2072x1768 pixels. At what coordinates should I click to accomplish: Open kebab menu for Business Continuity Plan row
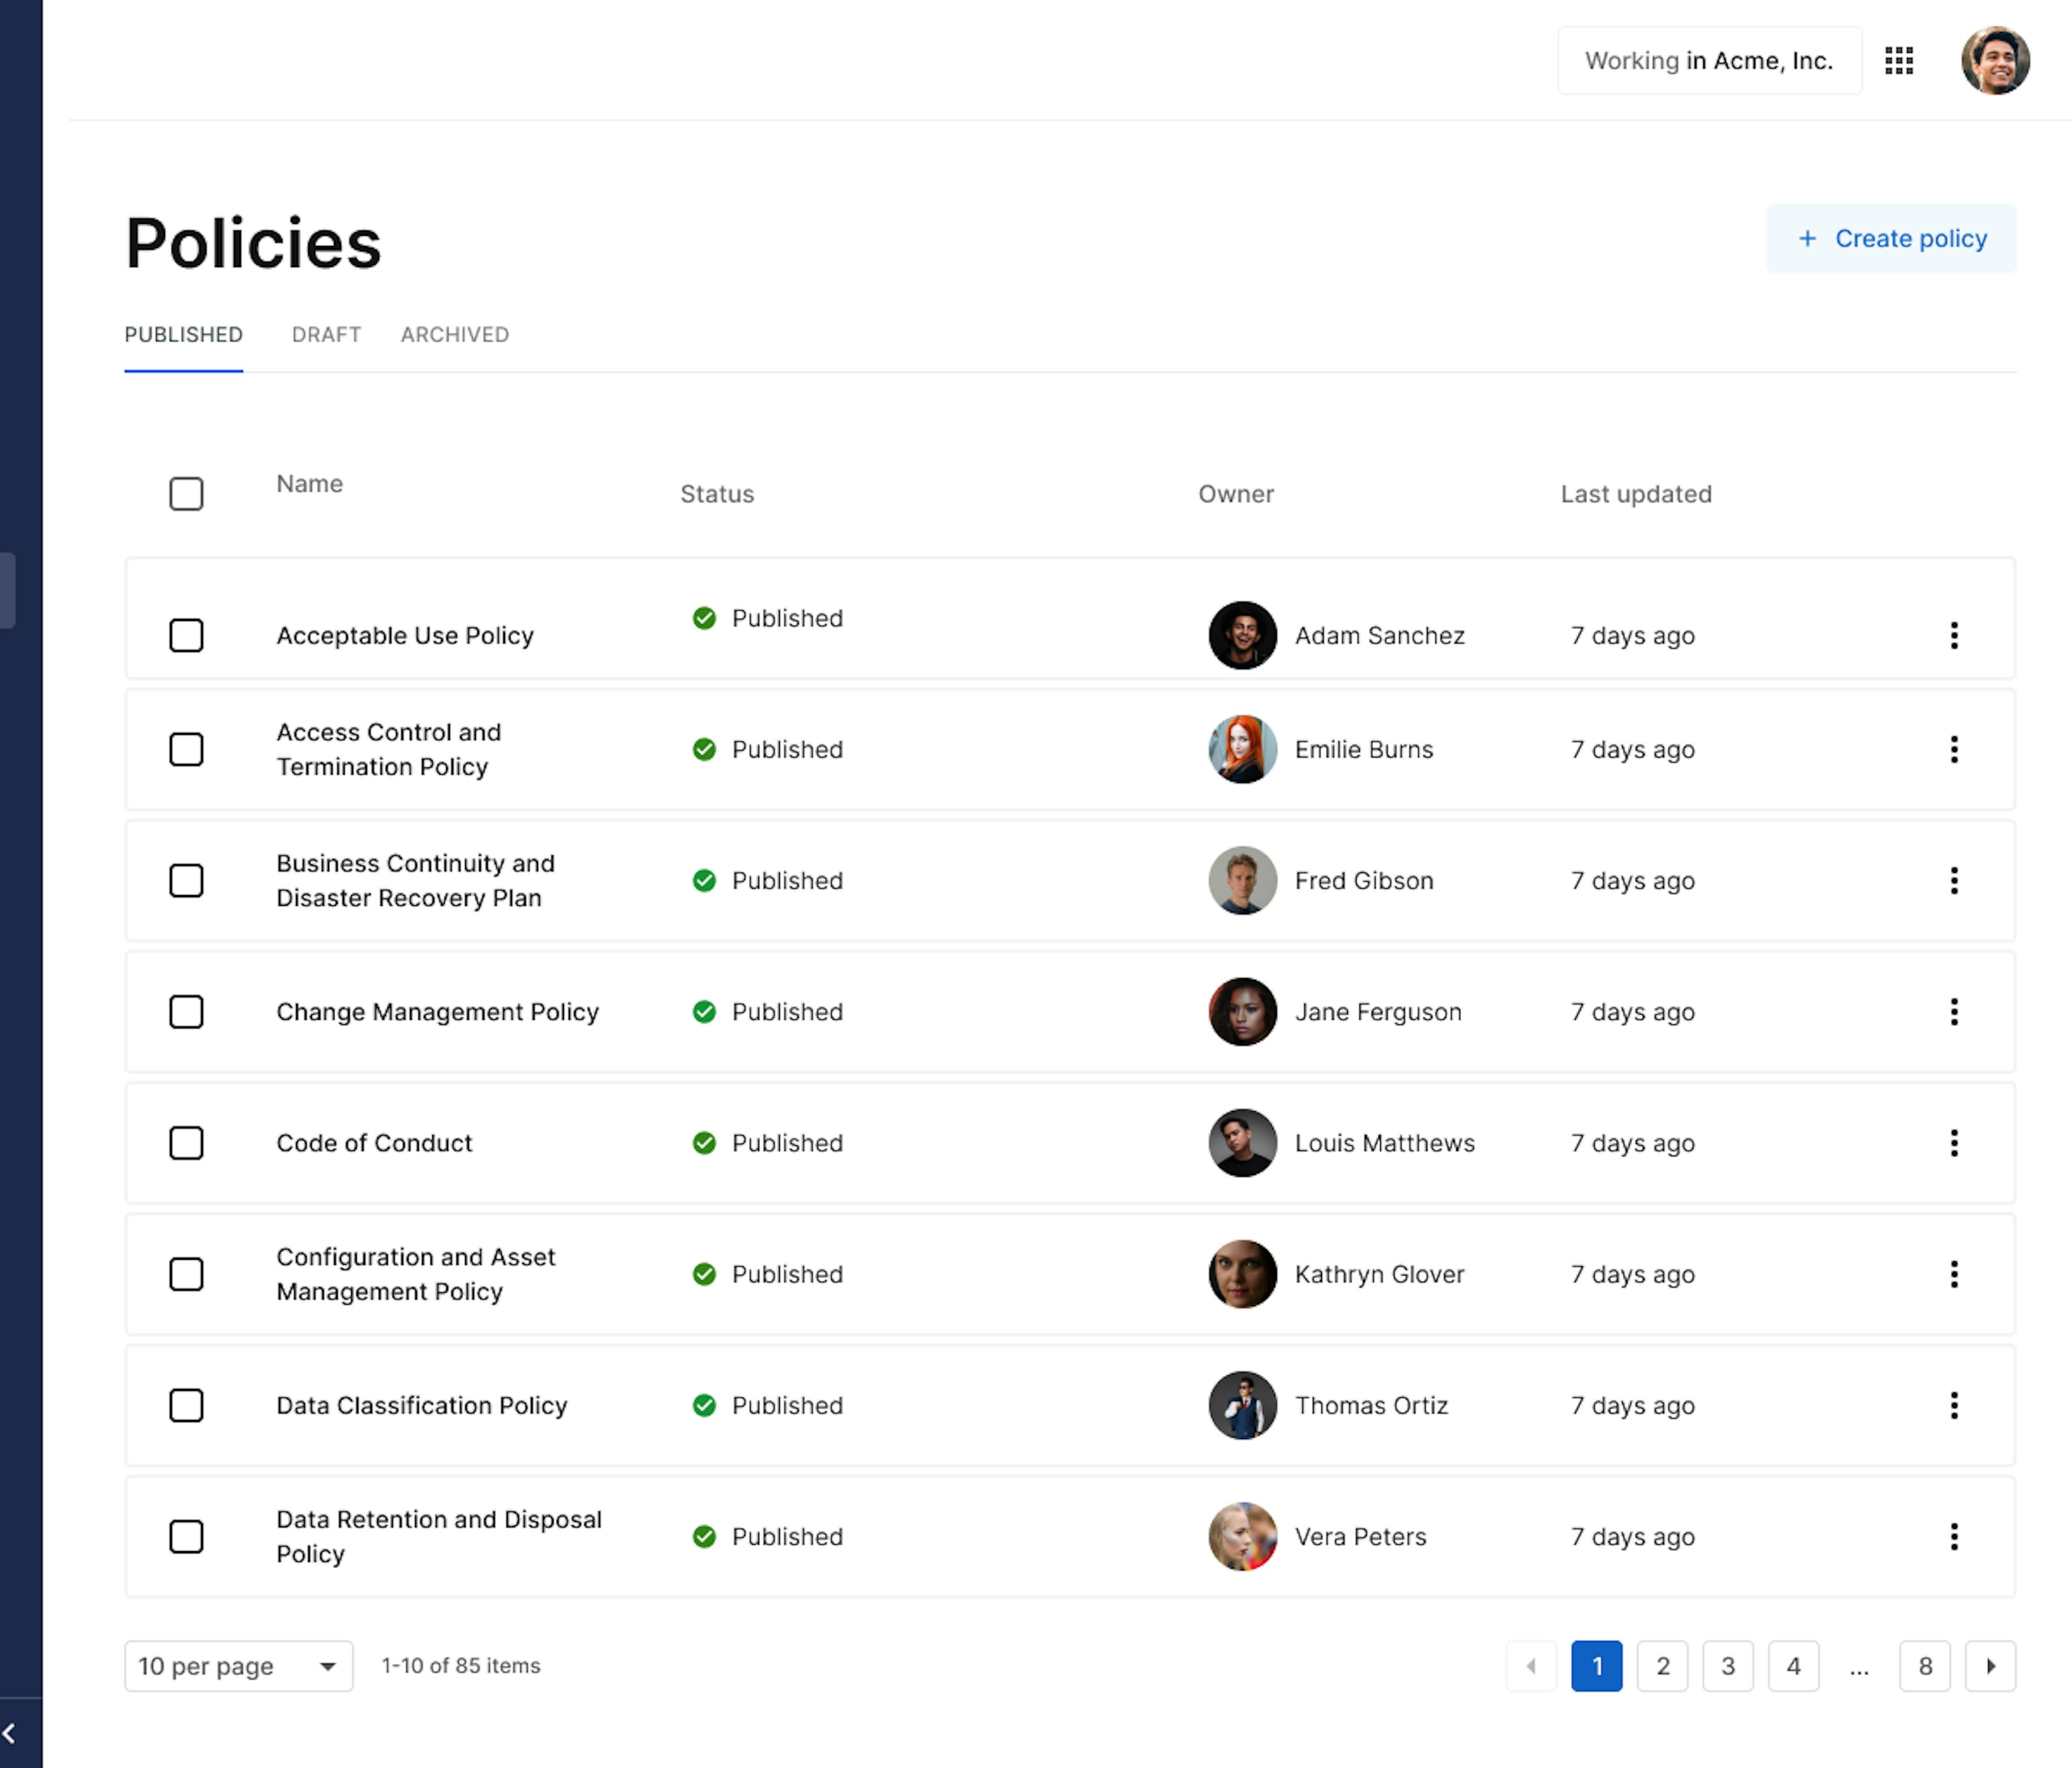click(1953, 881)
